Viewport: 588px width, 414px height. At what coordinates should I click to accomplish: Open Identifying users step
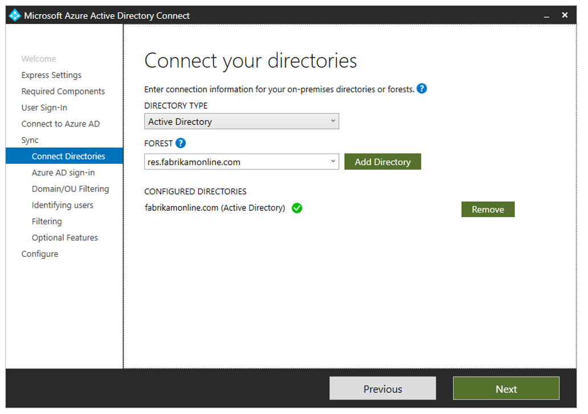(x=63, y=206)
